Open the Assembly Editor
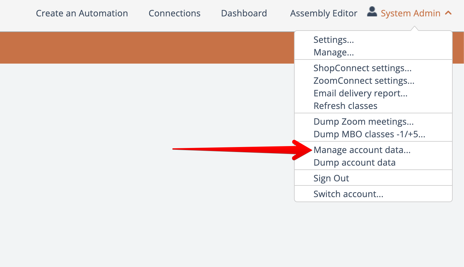 tap(324, 14)
